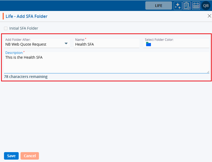Click the Initial SFA Folder label
This screenshot has height=162, width=212.
pyautogui.click(x=24, y=28)
